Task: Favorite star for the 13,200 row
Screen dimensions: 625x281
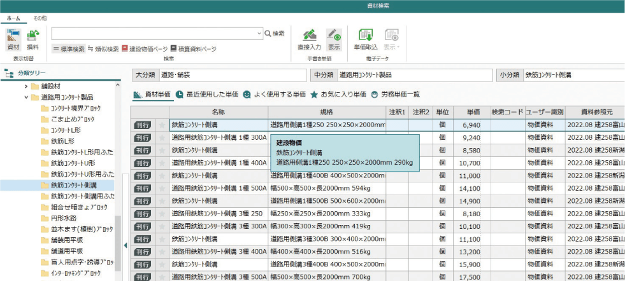Action: (x=162, y=252)
